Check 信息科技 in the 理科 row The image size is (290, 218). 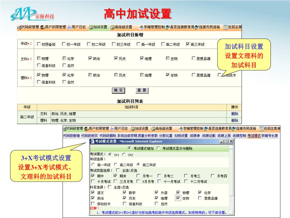pos(39,82)
